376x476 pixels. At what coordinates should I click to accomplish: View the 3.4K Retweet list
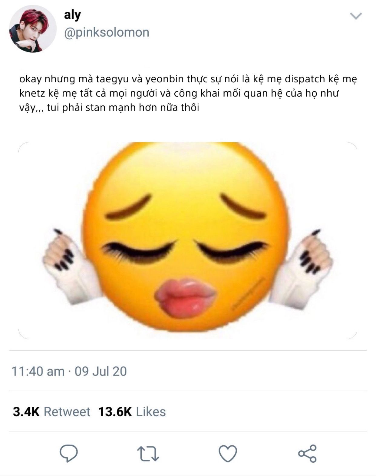coord(51,412)
